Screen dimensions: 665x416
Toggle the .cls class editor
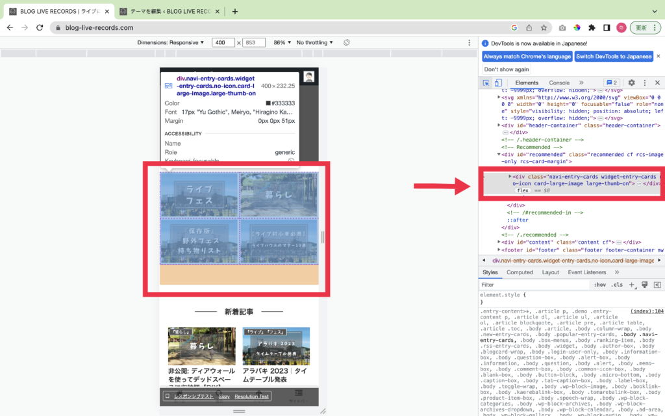tap(617, 285)
